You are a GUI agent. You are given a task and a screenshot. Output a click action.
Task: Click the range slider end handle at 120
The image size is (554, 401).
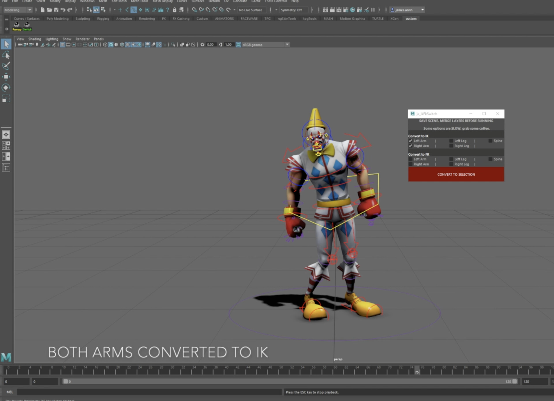(x=515, y=382)
